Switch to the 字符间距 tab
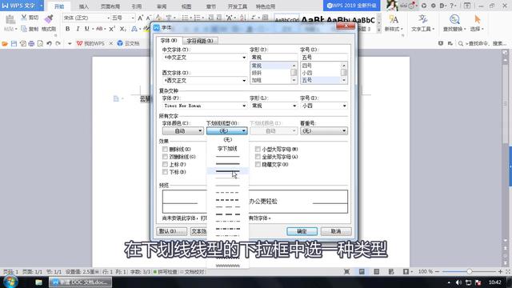Screen dimensions: 512x288 [199, 41]
